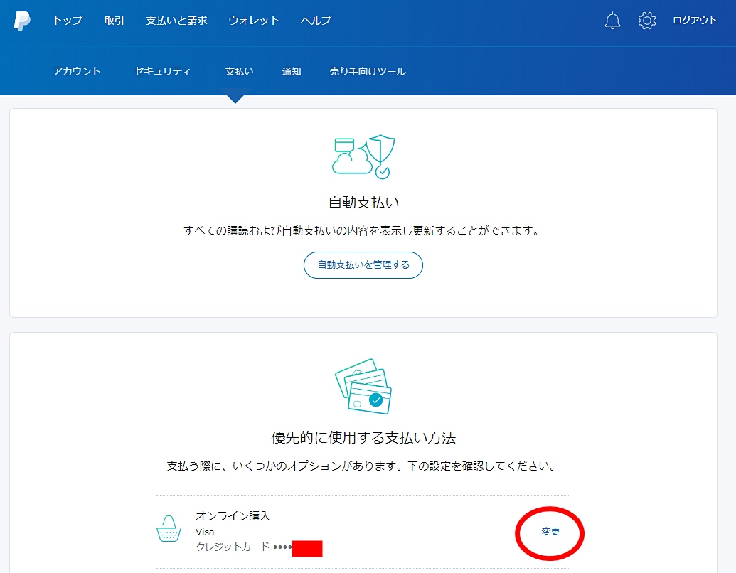Open the 通知 tab
The width and height of the screenshot is (736, 573).
tap(292, 71)
